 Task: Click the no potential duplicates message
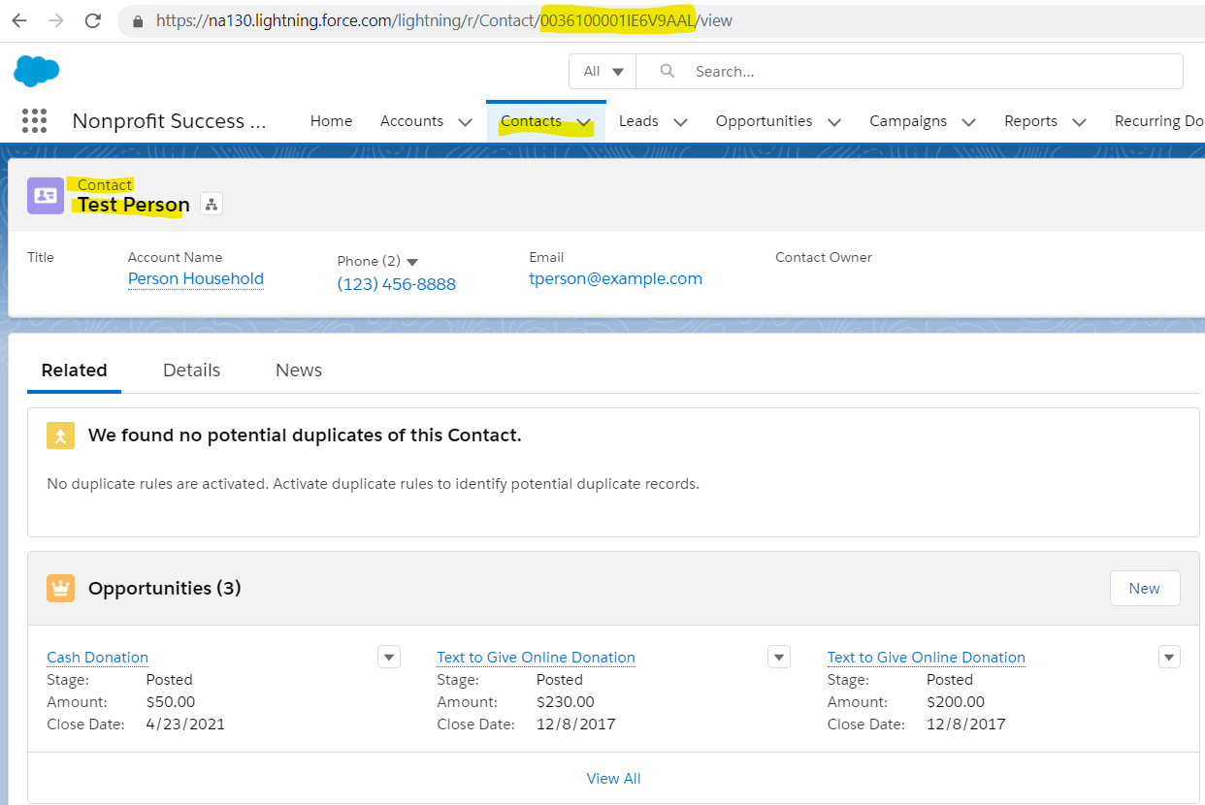coord(305,435)
